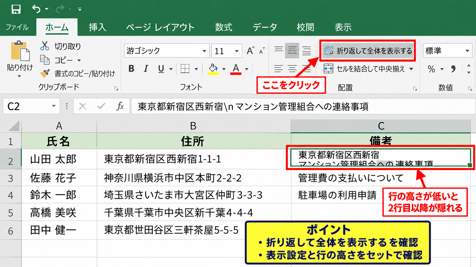Open the 游ゴシック font name dropdown
Image resolution: width=476 pixels, height=267 pixels.
point(204,51)
